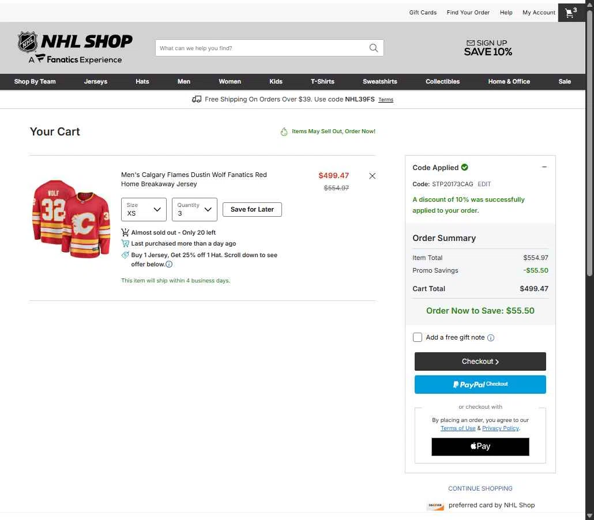Click Sign Up Save 10% envelope banner
The image size is (594, 520).
[x=487, y=48]
